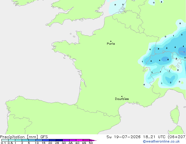Screen dimensions: 186x144
Task: Click the precipitation value 6 on map
Action: [x=168, y=60]
